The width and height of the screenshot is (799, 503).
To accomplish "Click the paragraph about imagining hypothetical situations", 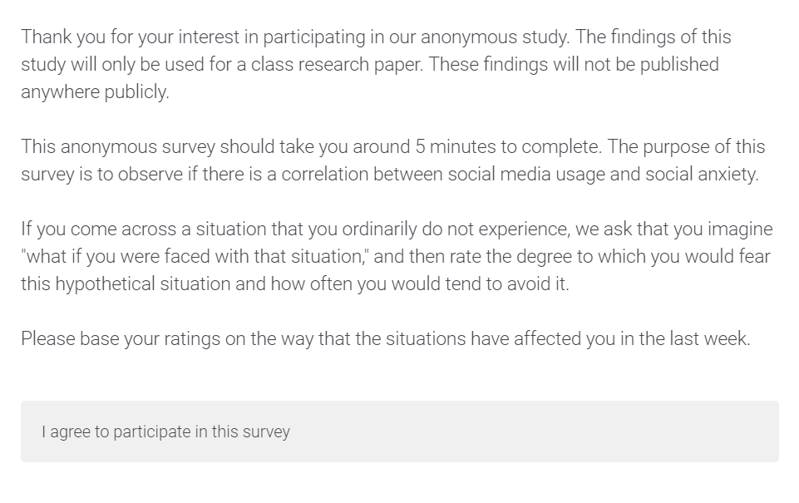I will tap(397, 256).
